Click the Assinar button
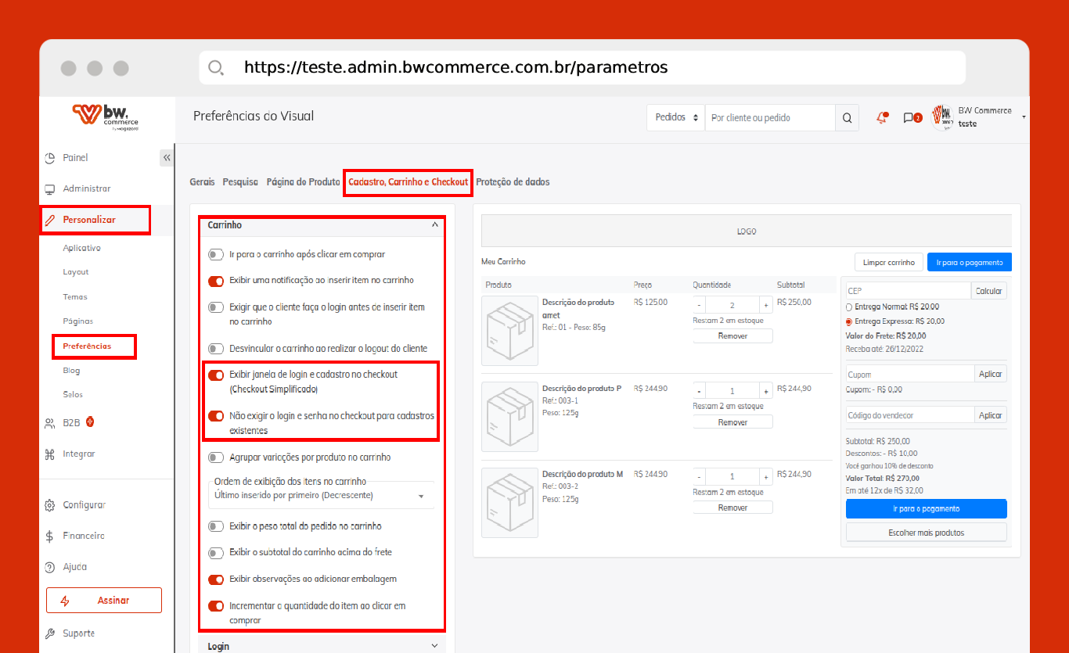The image size is (1069, 653). (104, 601)
